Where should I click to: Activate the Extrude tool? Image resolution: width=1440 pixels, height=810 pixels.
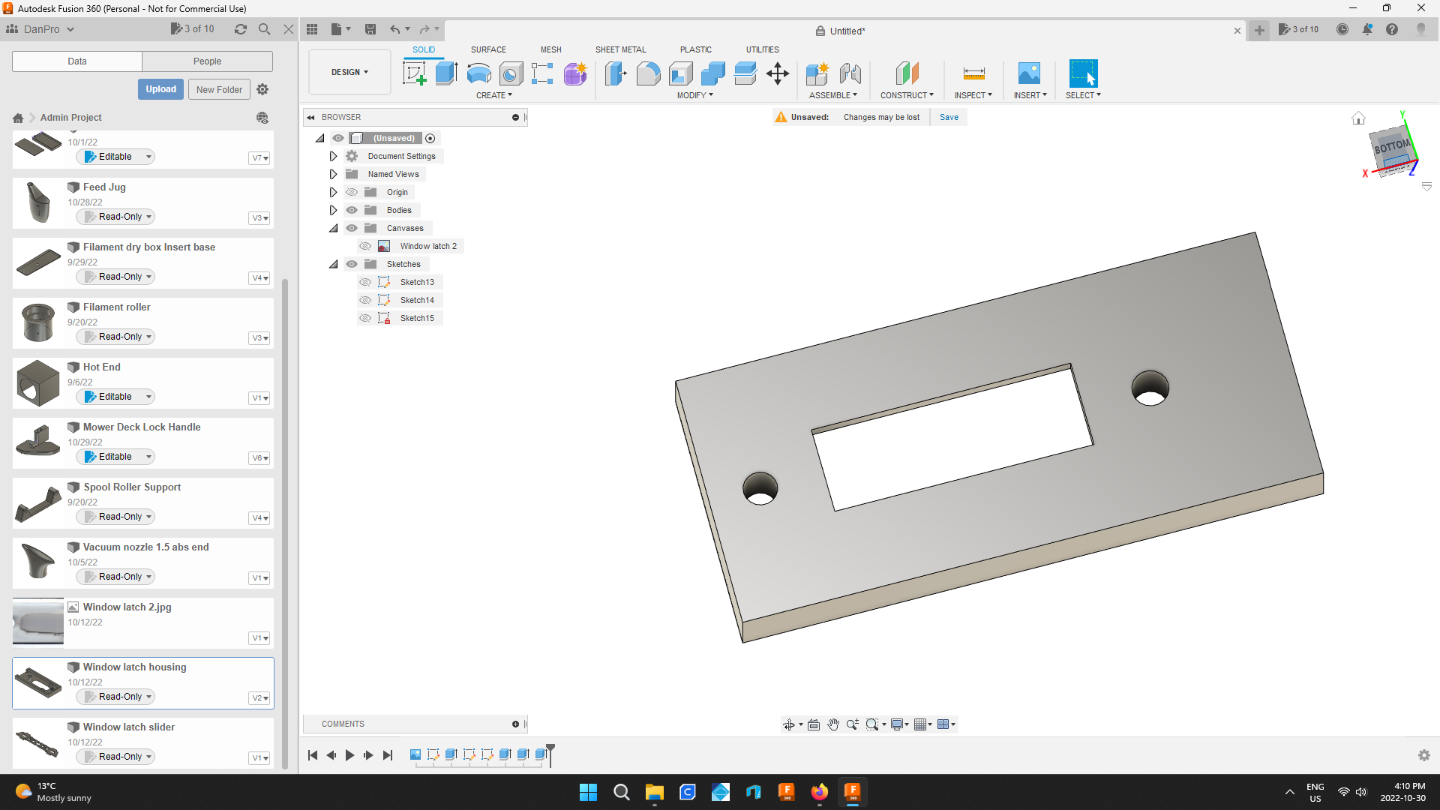click(x=446, y=73)
